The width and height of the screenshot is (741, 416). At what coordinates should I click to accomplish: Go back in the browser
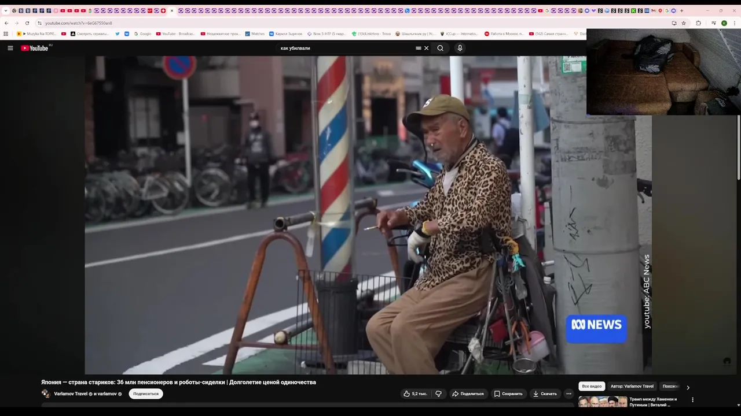click(x=6, y=23)
